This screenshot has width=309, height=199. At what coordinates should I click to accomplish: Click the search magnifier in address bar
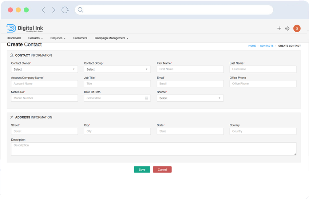[x=81, y=10]
